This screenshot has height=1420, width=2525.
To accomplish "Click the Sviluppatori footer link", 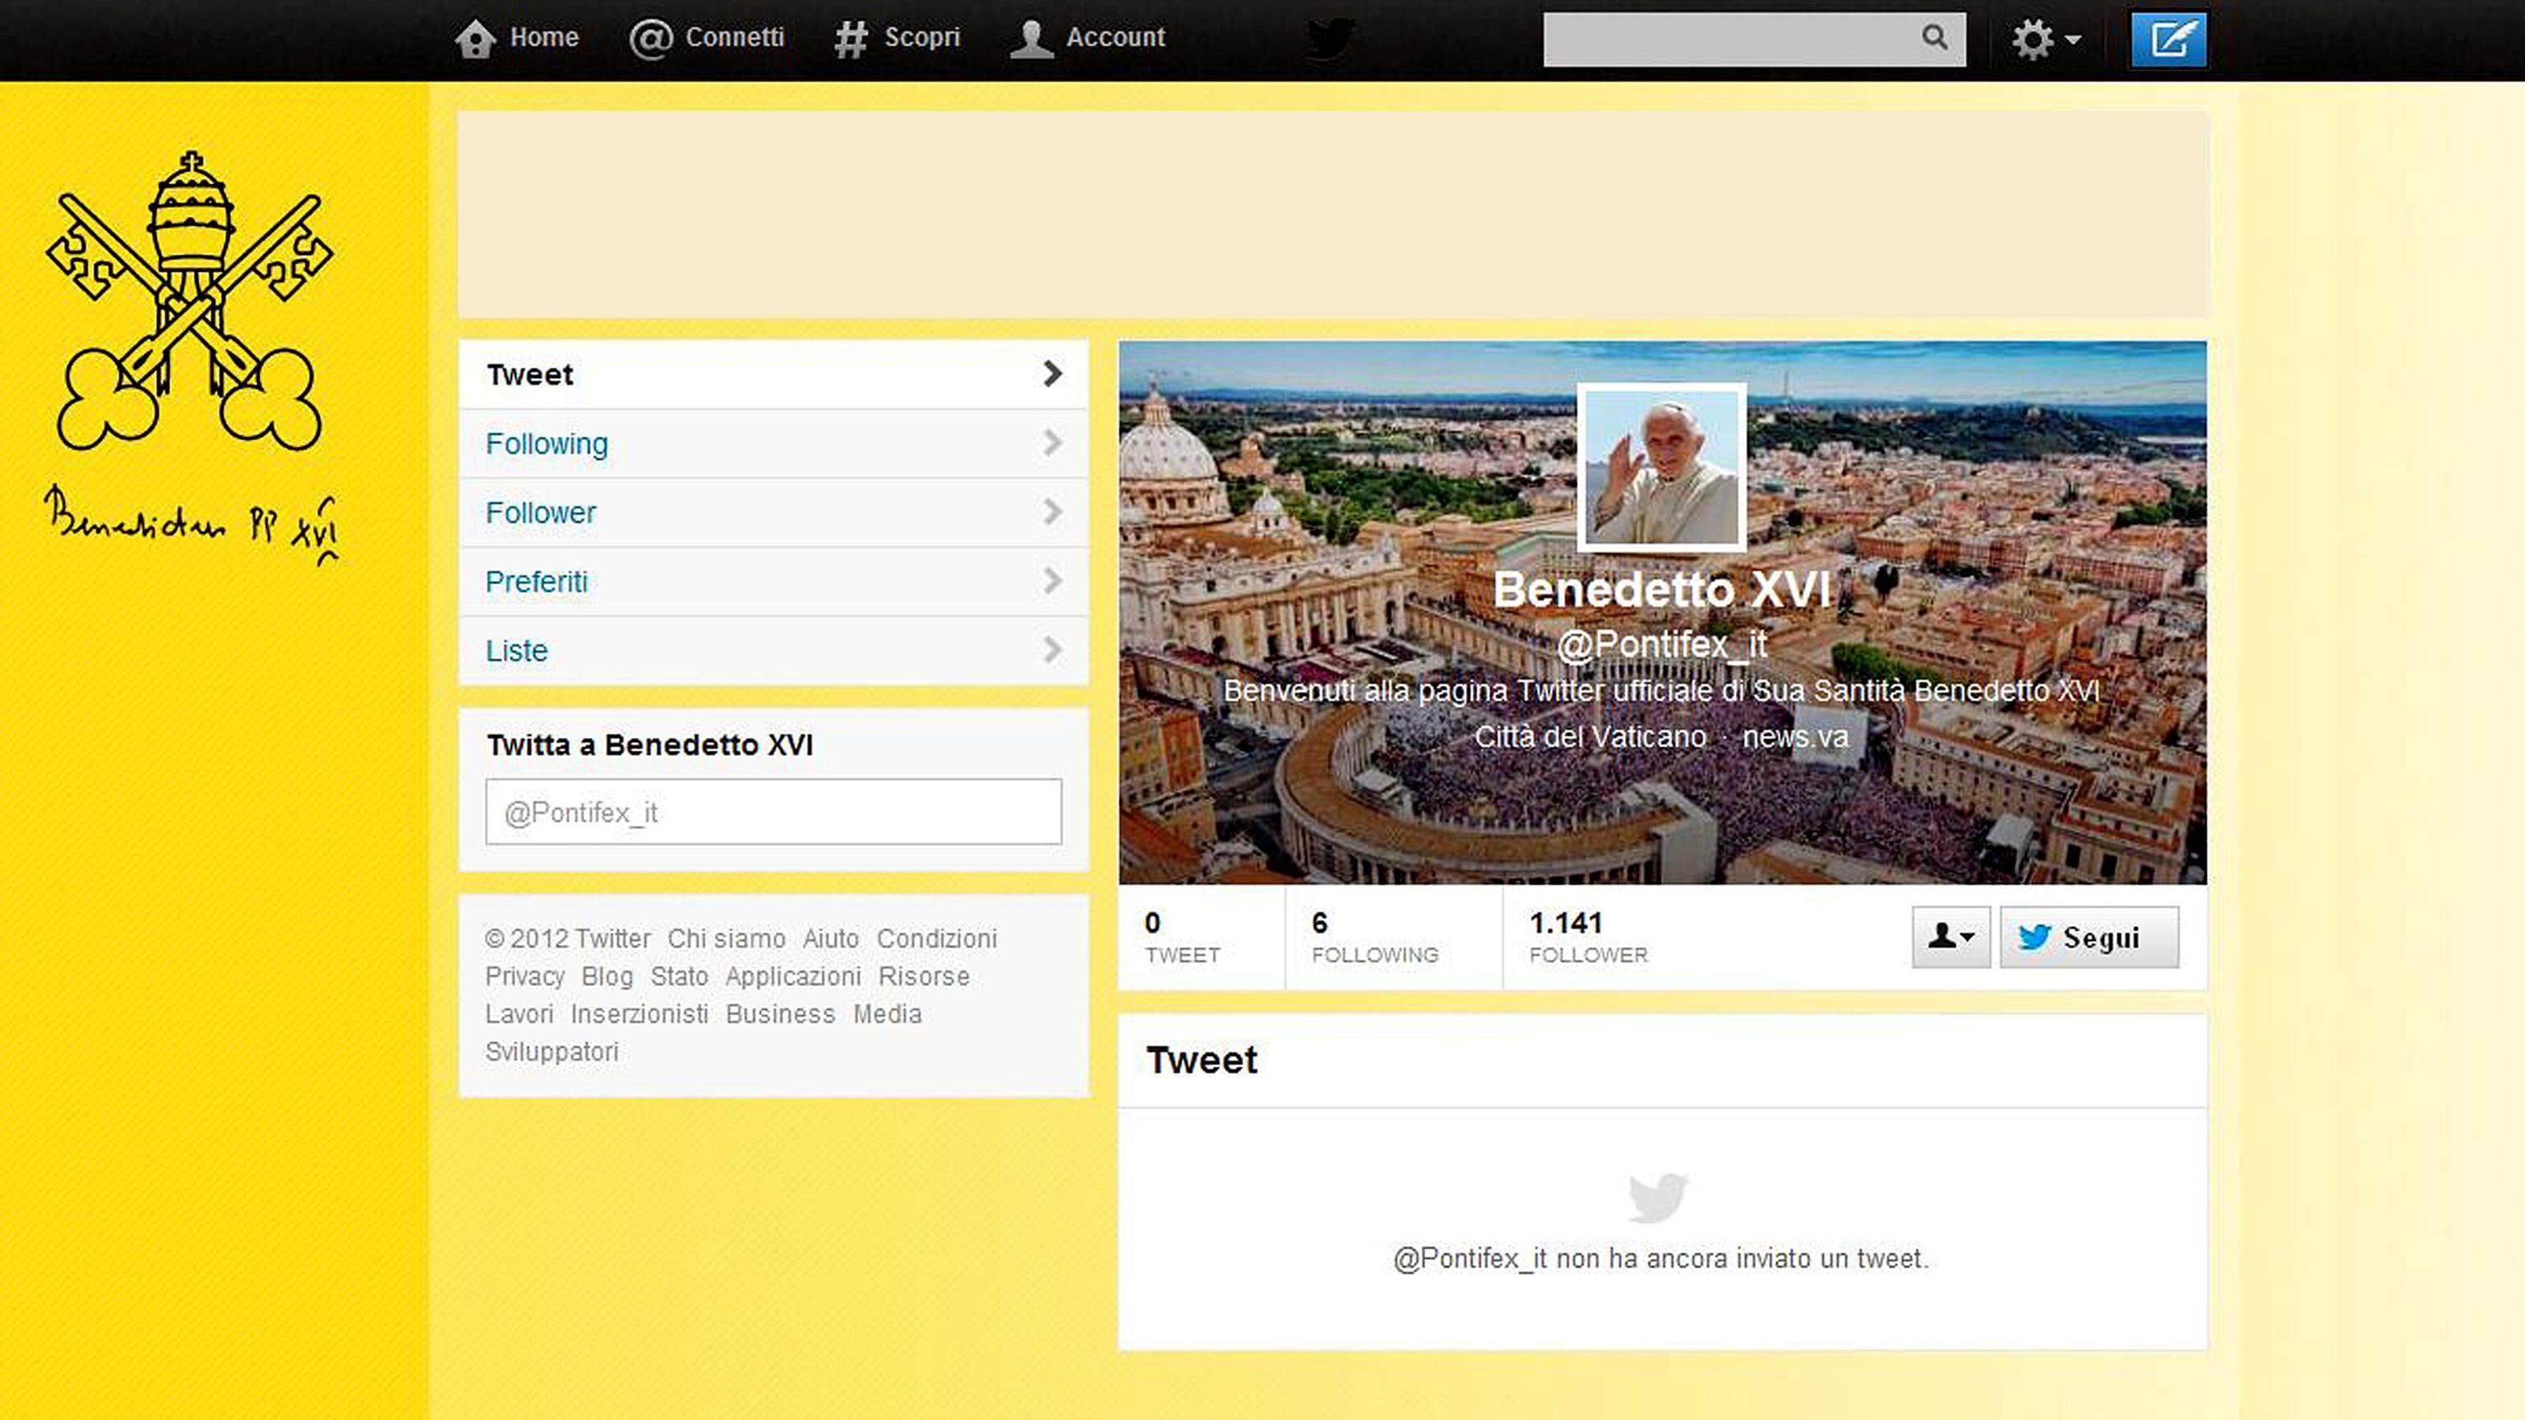I will 552,1053.
